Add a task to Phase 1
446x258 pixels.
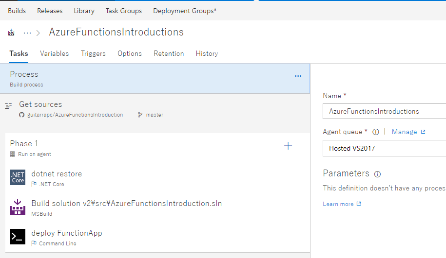click(x=288, y=146)
